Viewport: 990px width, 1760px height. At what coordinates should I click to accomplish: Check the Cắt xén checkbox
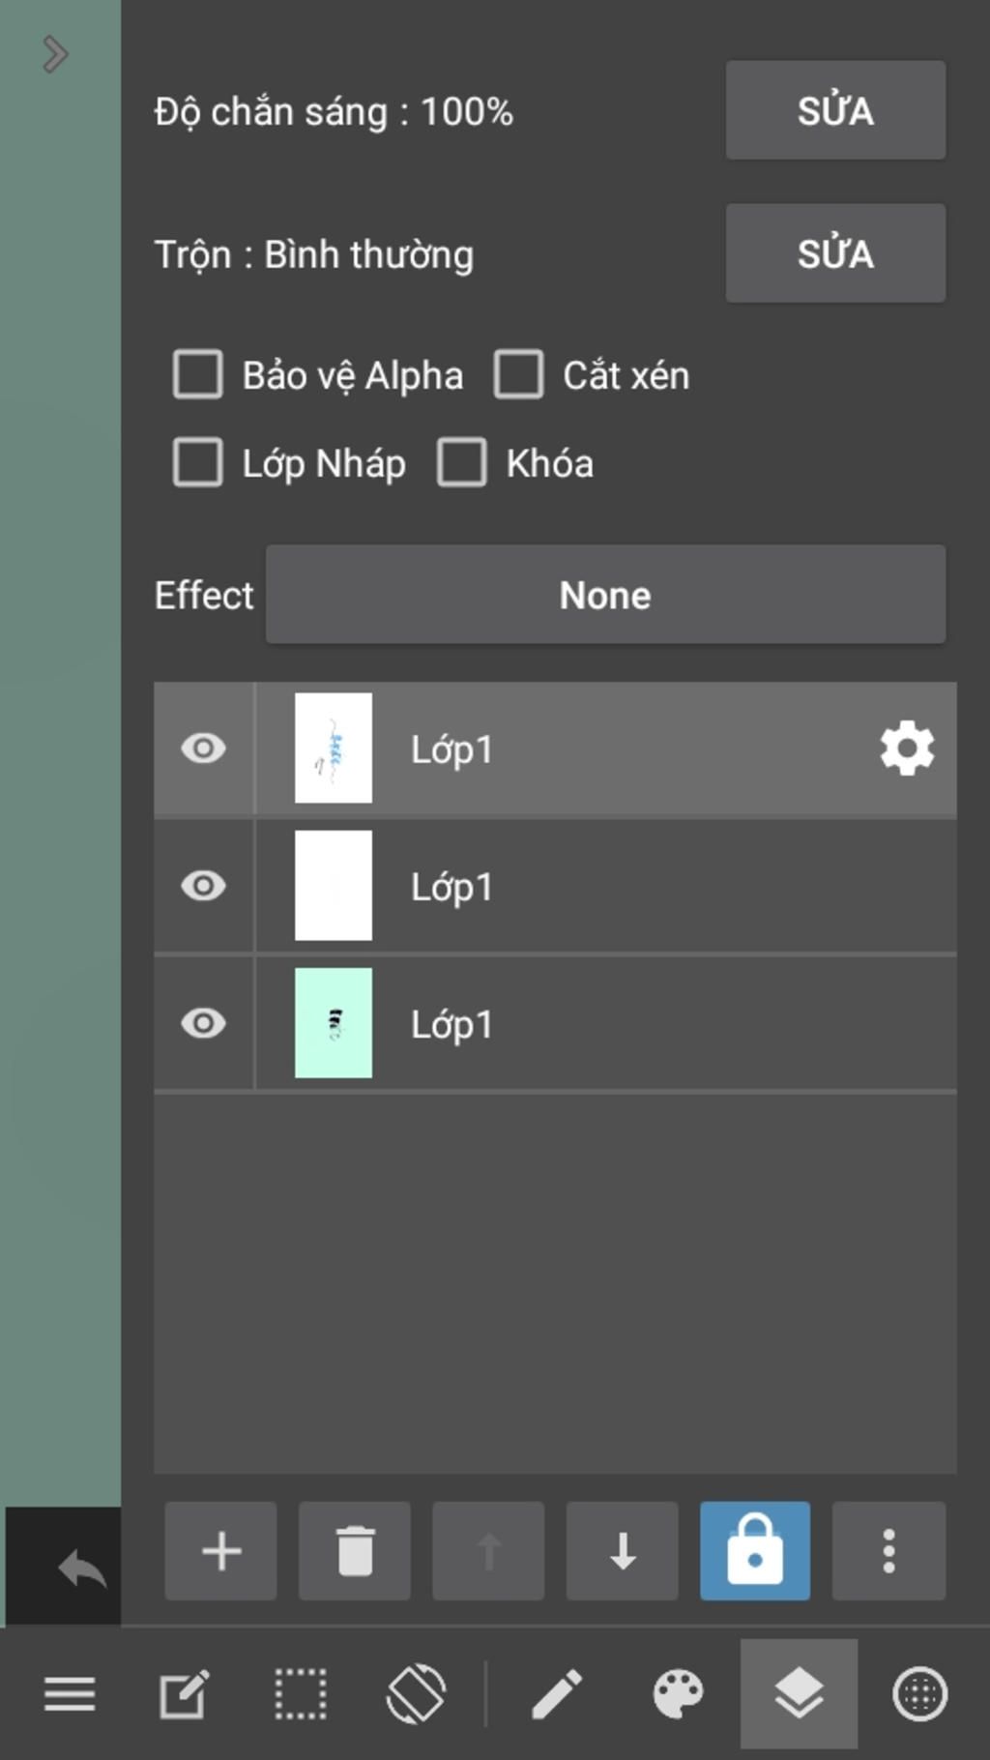(519, 374)
